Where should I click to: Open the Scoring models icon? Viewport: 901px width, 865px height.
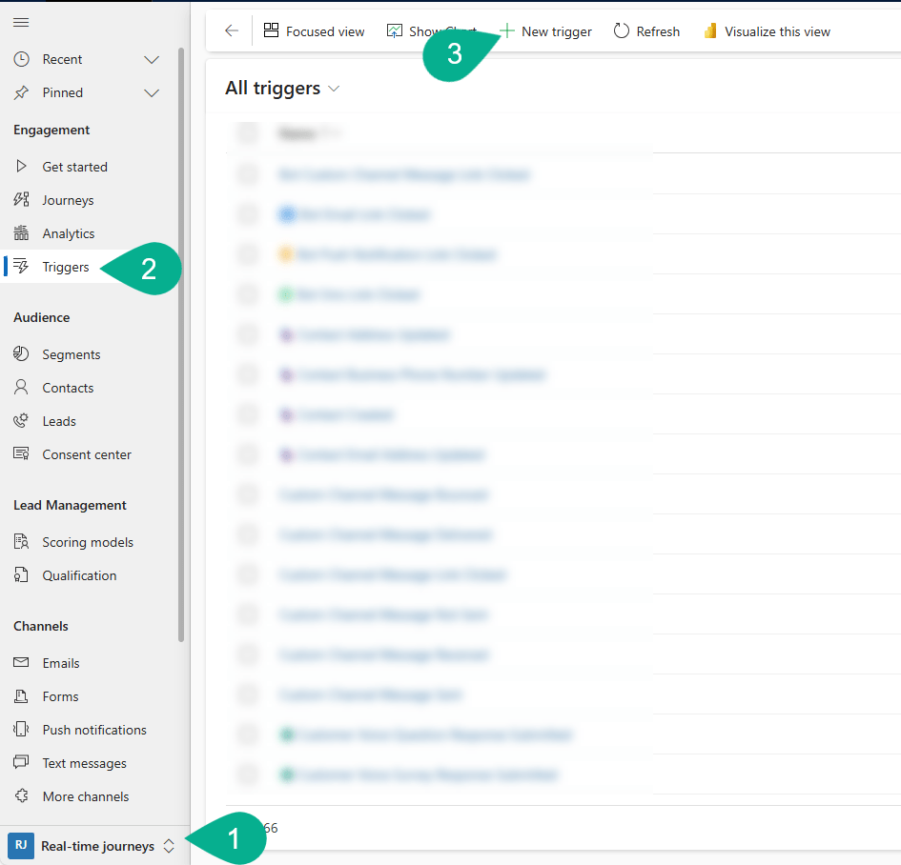[22, 542]
